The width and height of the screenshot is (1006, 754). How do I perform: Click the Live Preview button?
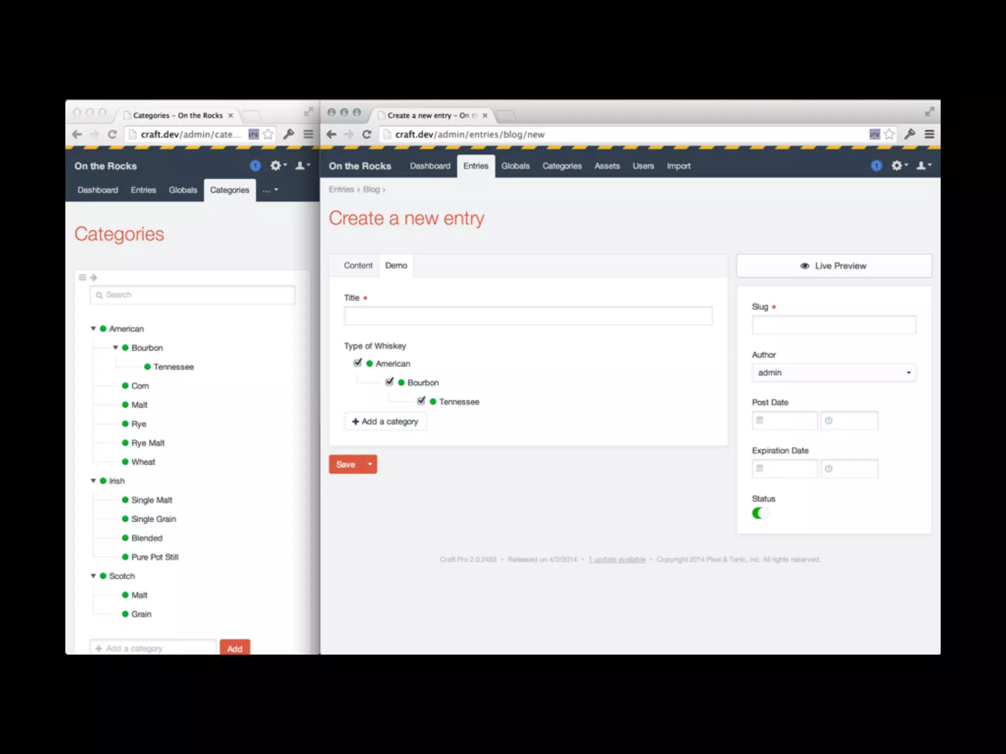(x=834, y=266)
